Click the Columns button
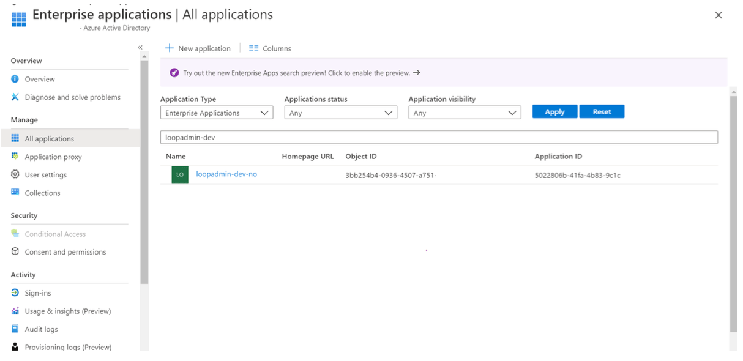 270,48
